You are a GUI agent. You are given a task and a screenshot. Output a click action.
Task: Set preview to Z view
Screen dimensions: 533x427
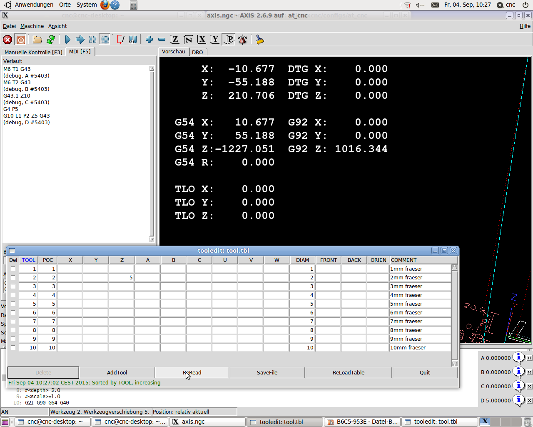[175, 40]
